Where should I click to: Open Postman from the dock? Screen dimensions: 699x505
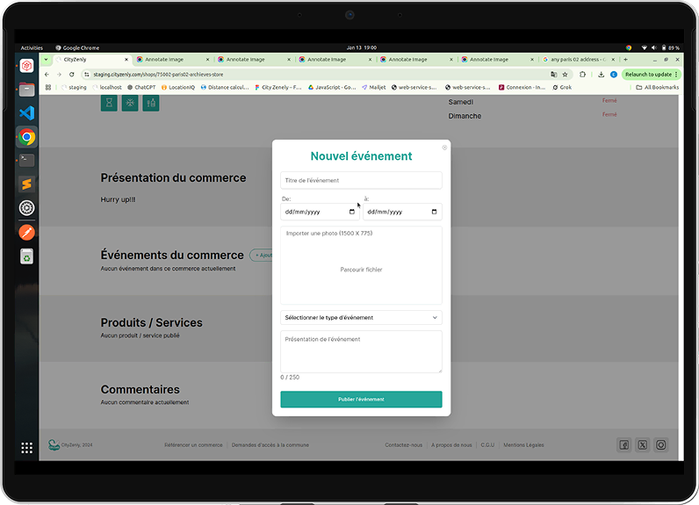pyautogui.click(x=26, y=232)
